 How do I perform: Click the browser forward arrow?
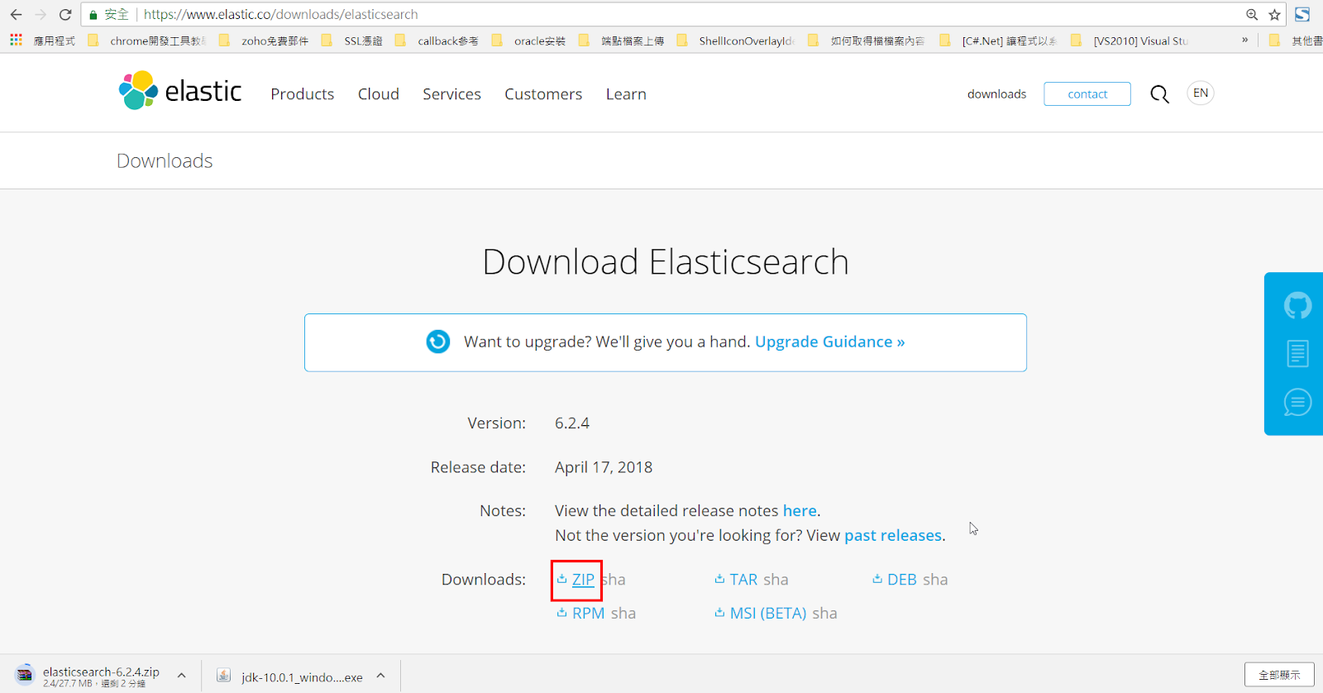[x=41, y=15]
